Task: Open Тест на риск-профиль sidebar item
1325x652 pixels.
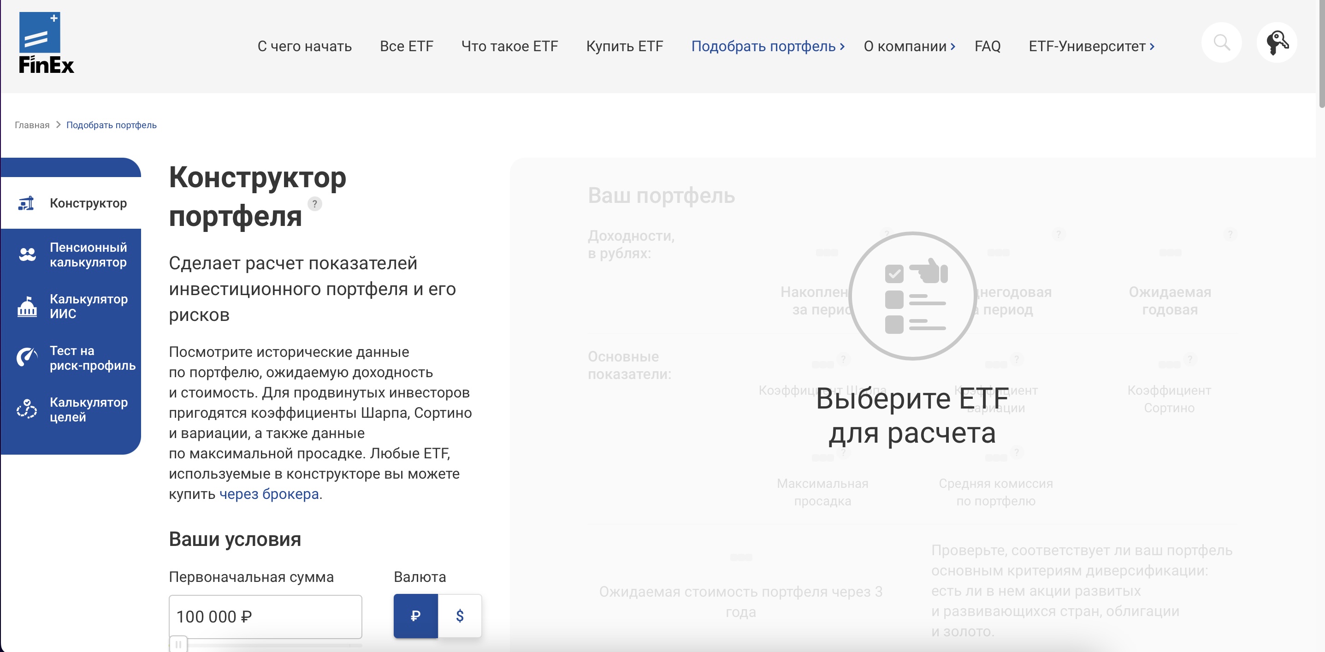Action: (x=71, y=358)
